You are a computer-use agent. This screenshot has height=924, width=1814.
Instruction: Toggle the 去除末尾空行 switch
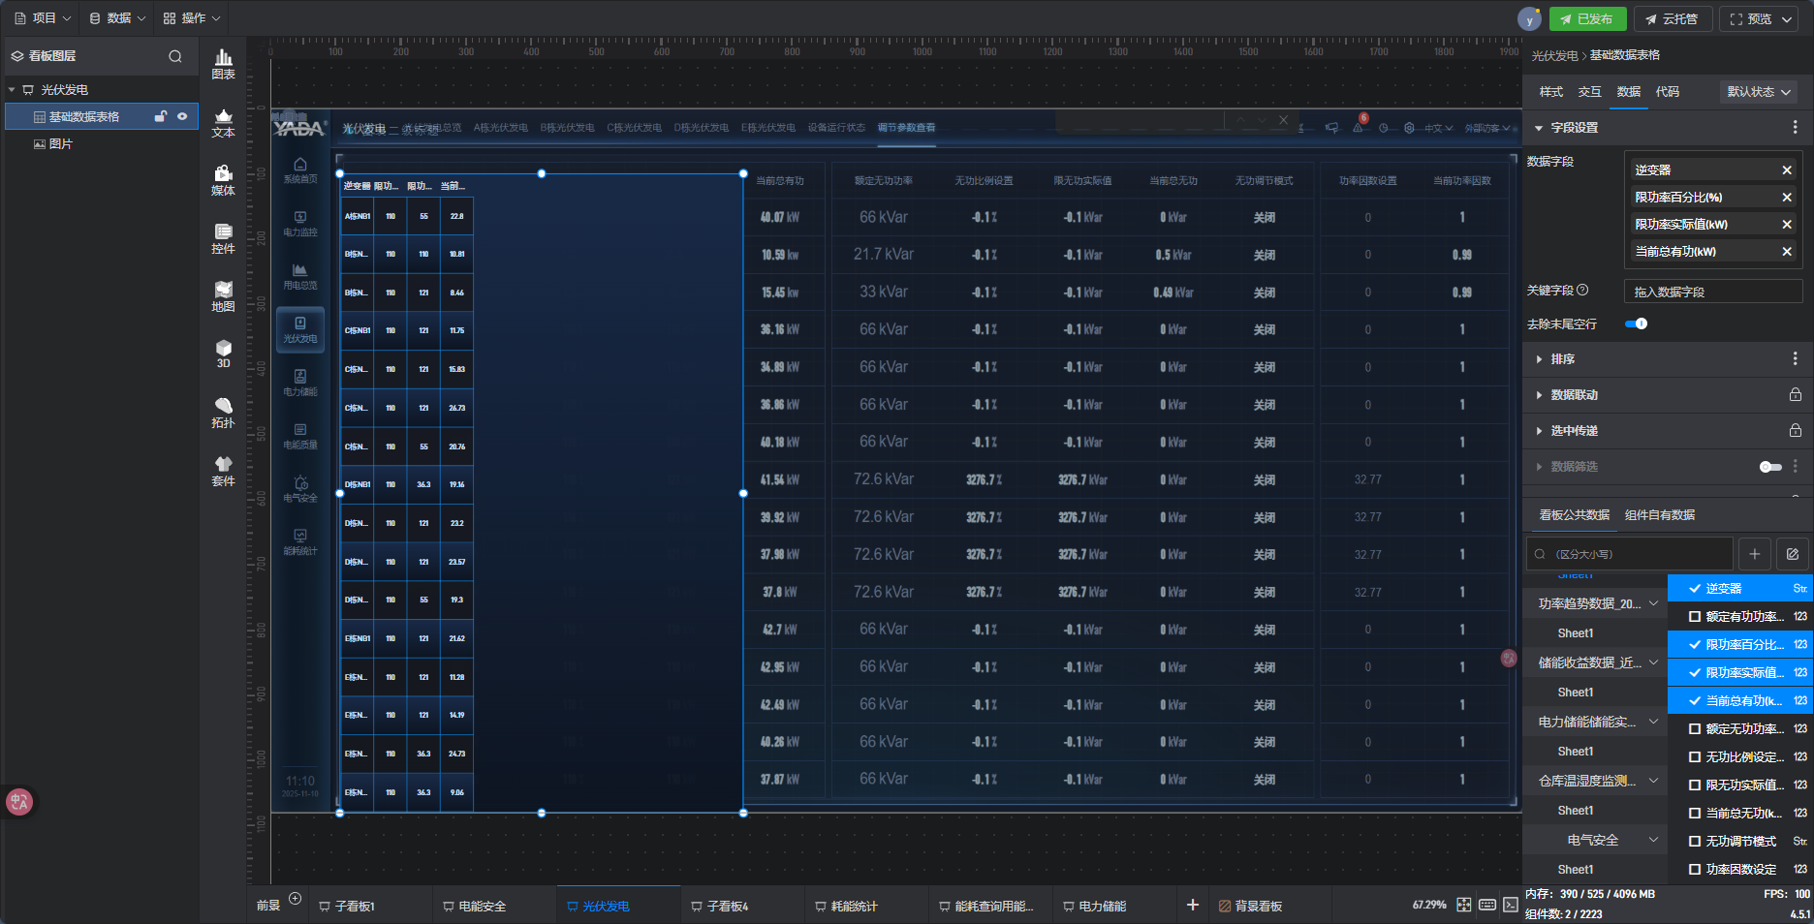[1637, 324]
